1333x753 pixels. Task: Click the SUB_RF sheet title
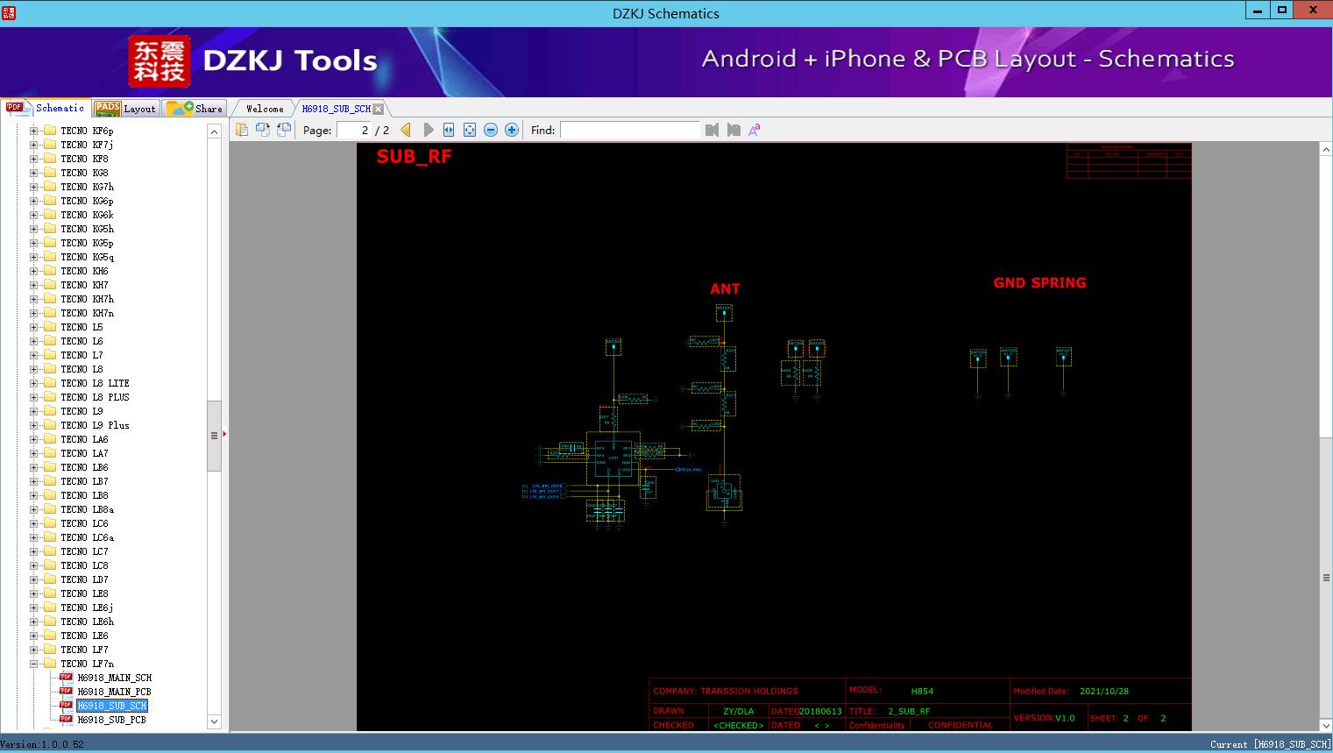[x=414, y=156]
